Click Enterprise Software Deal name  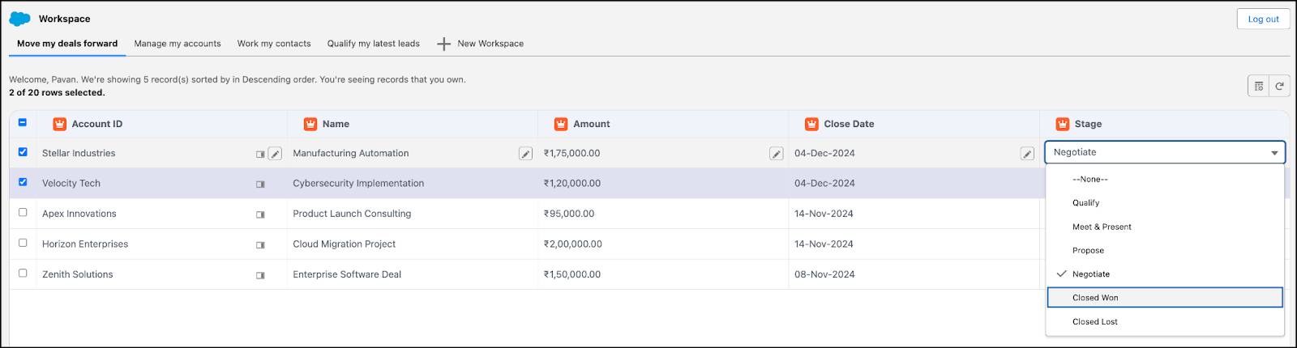[x=347, y=274]
